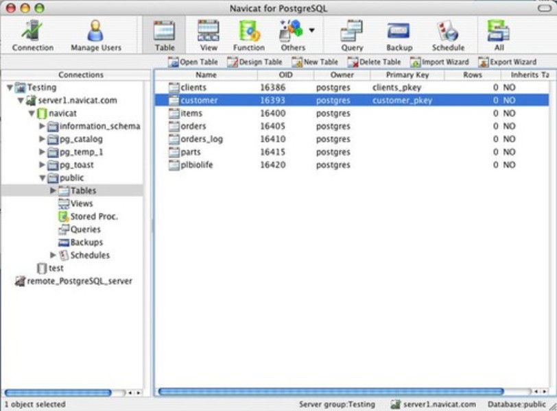Click the table list horizontal scrollbar

tap(343, 392)
